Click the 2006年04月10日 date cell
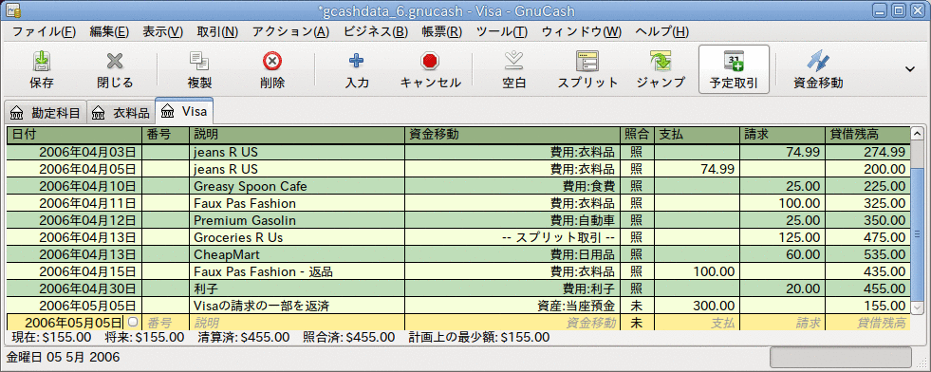 coord(74,186)
